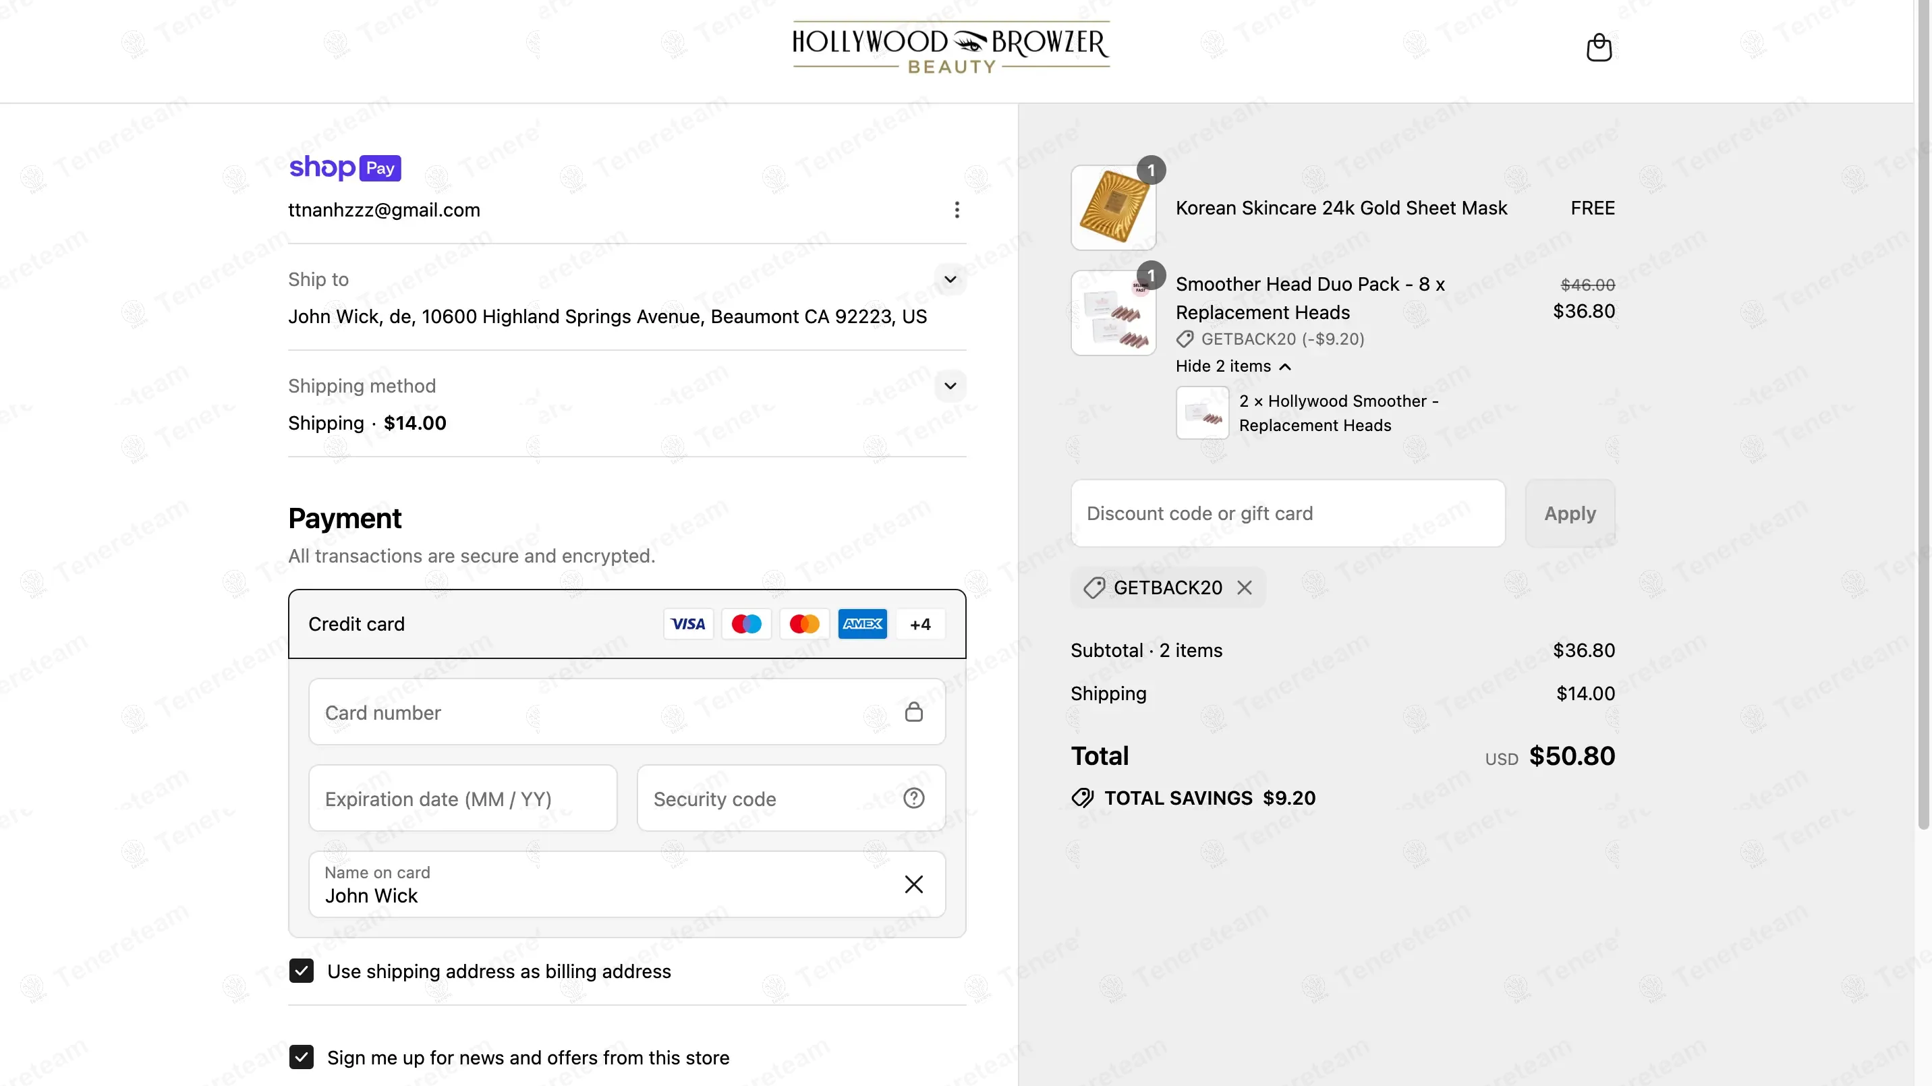Collapse the Hide 2 items list
The width and height of the screenshot is (1932, 1086).
coord(1233,366)
